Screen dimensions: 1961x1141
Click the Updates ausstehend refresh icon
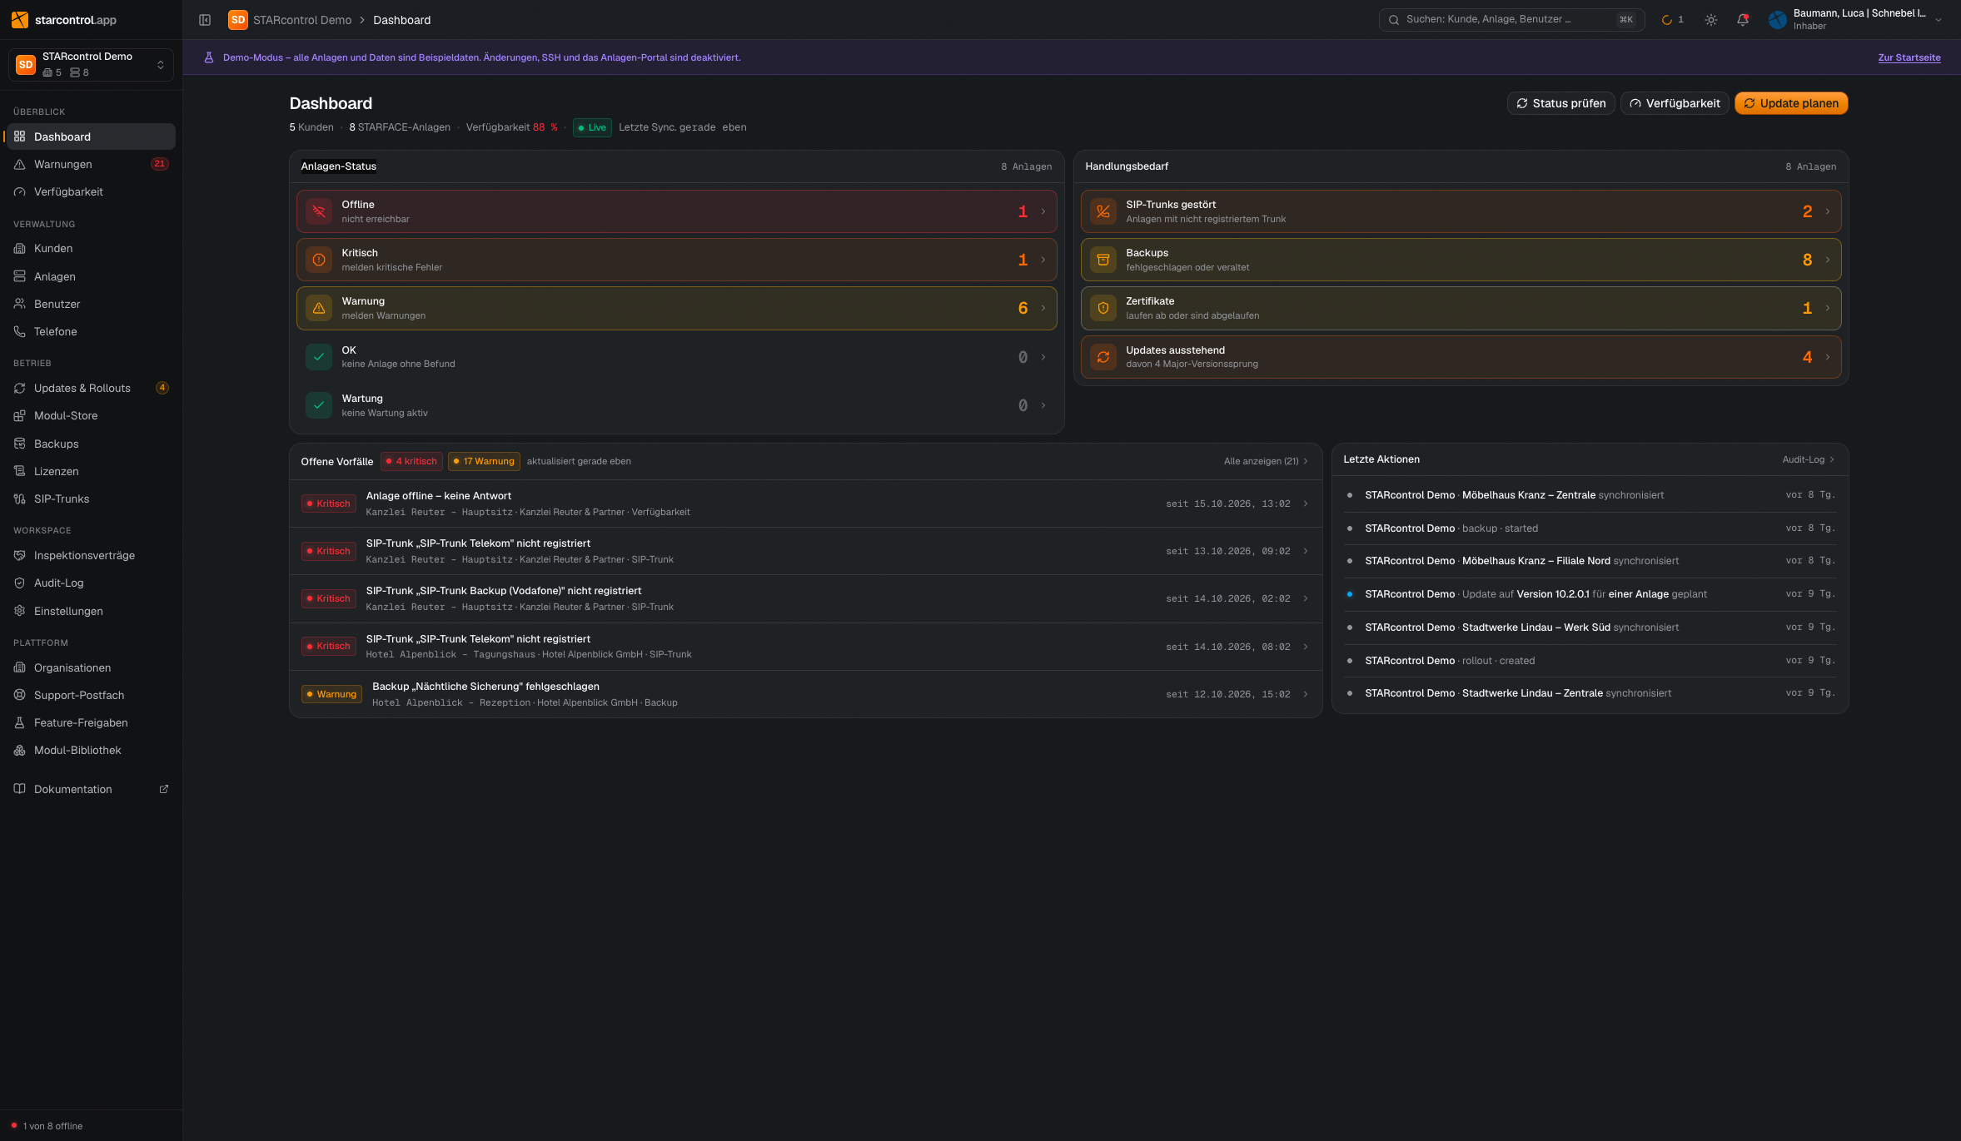click(x=1103, y=357)
